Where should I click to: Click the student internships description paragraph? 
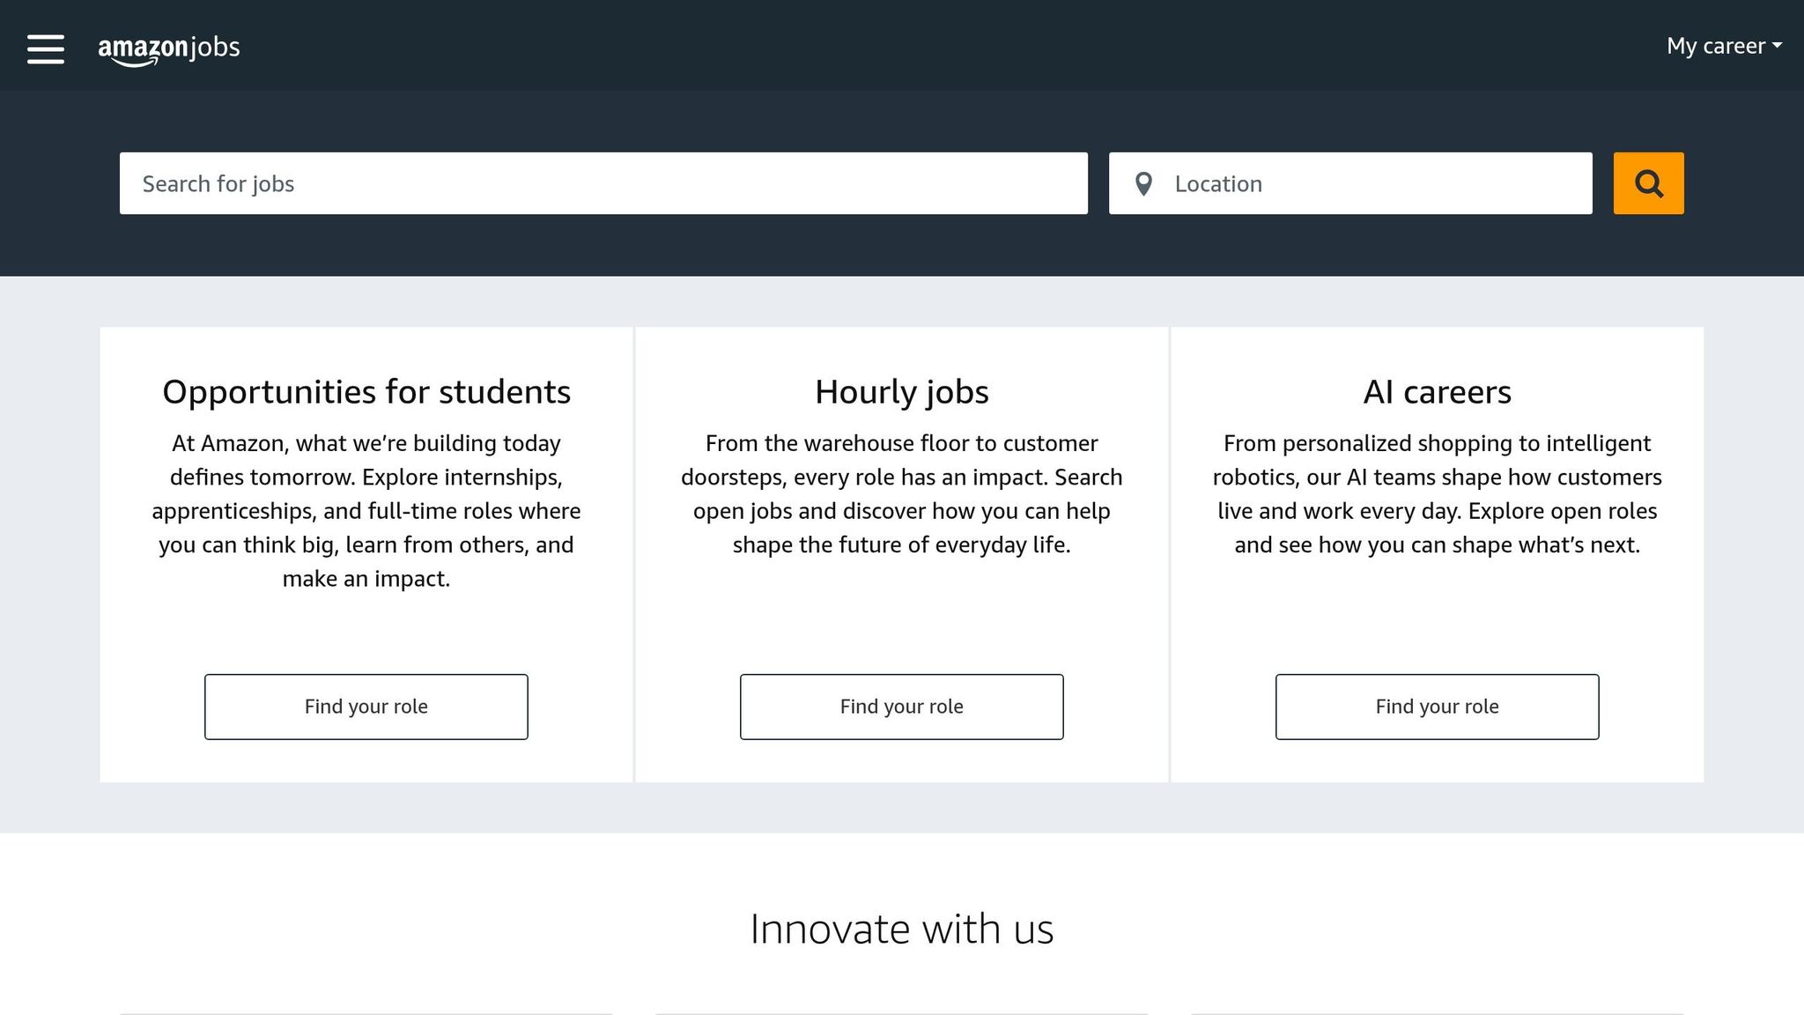(366, 511)
